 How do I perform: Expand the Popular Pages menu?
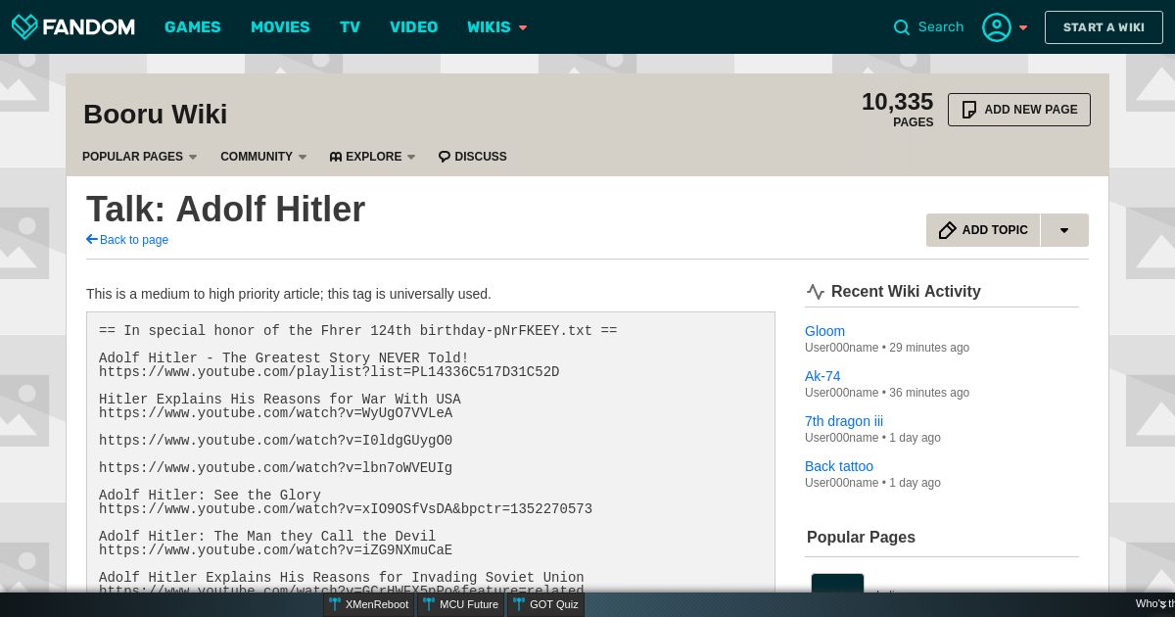click(x=140, y=157)
